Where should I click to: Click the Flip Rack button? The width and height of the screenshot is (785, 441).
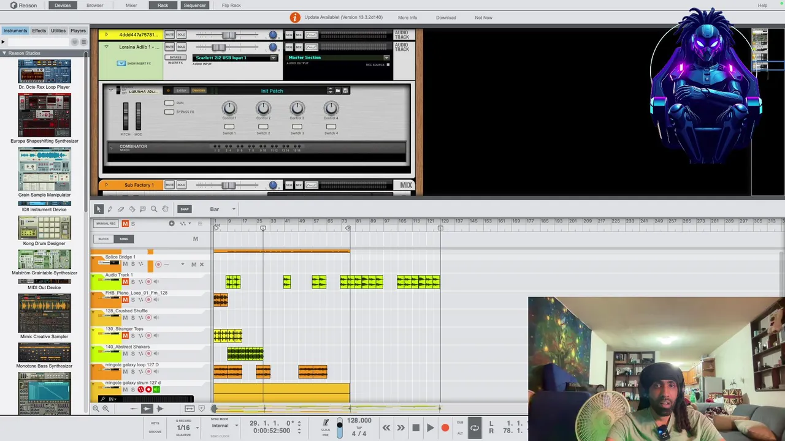(231, 6)
